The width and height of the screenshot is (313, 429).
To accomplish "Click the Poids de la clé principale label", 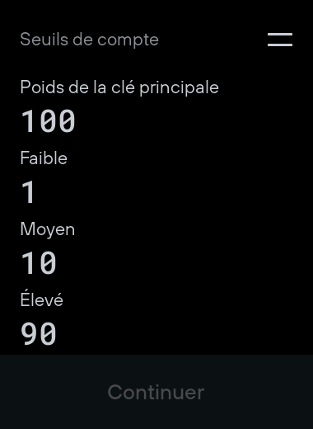I will [x=119, y=87].
